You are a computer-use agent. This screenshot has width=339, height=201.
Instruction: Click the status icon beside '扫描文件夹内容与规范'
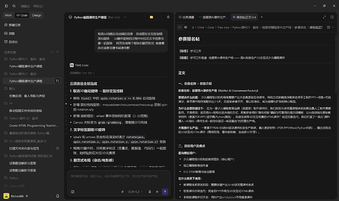pos(57,149)
